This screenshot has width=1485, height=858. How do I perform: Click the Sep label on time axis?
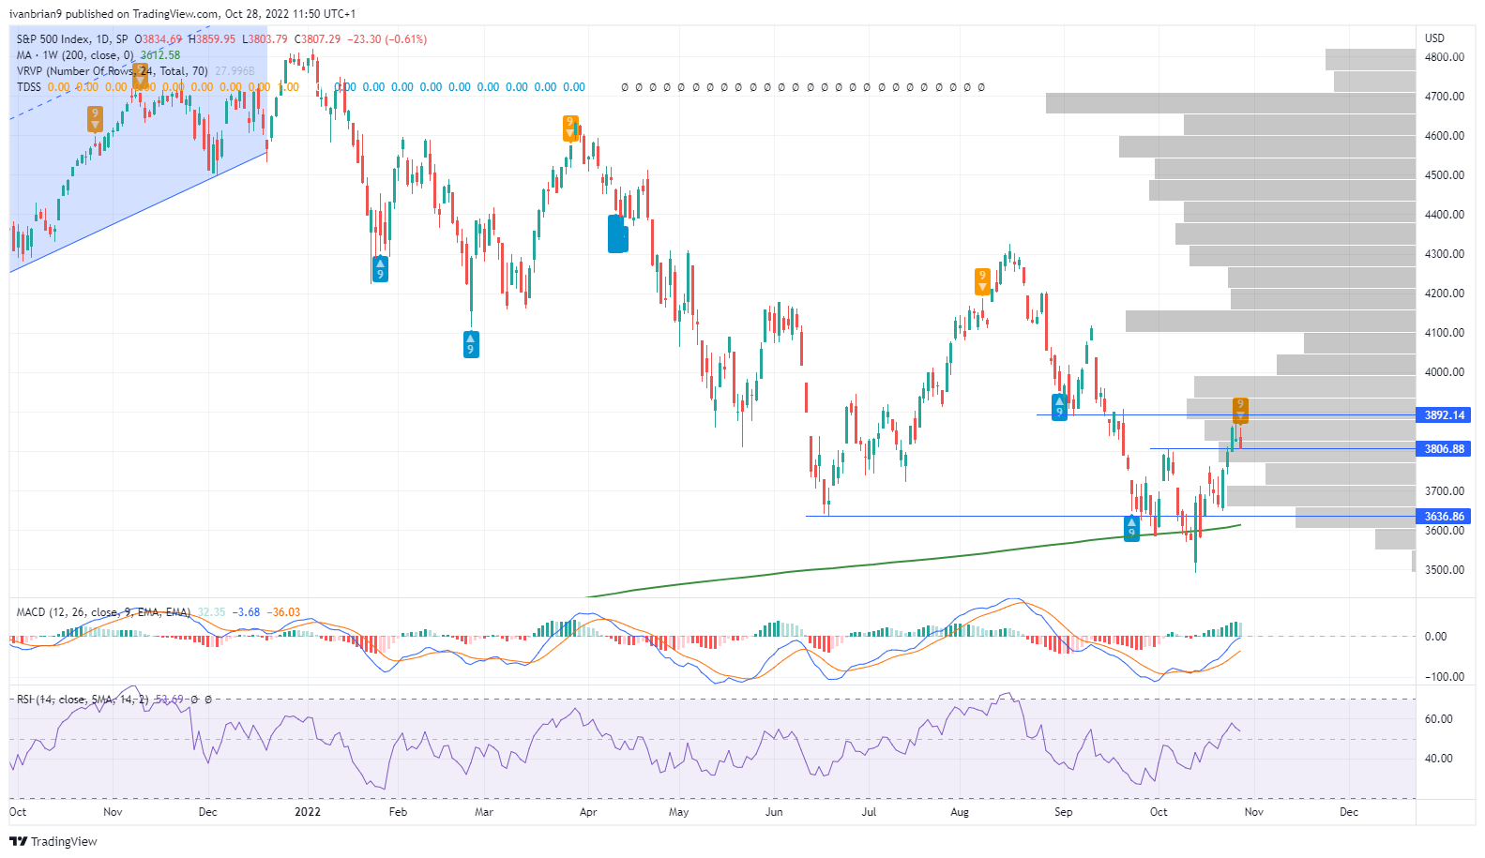click(x=1063, y=812)
